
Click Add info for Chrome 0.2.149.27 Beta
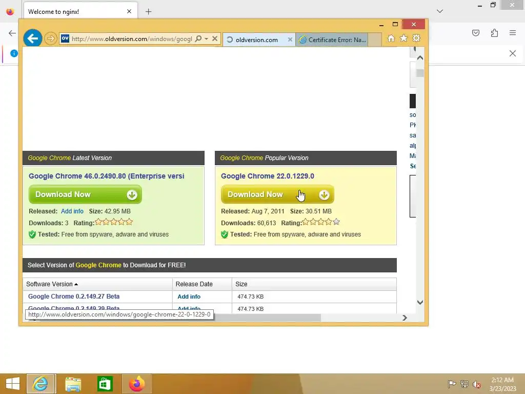pyautogui.click(x=189, y=297)
